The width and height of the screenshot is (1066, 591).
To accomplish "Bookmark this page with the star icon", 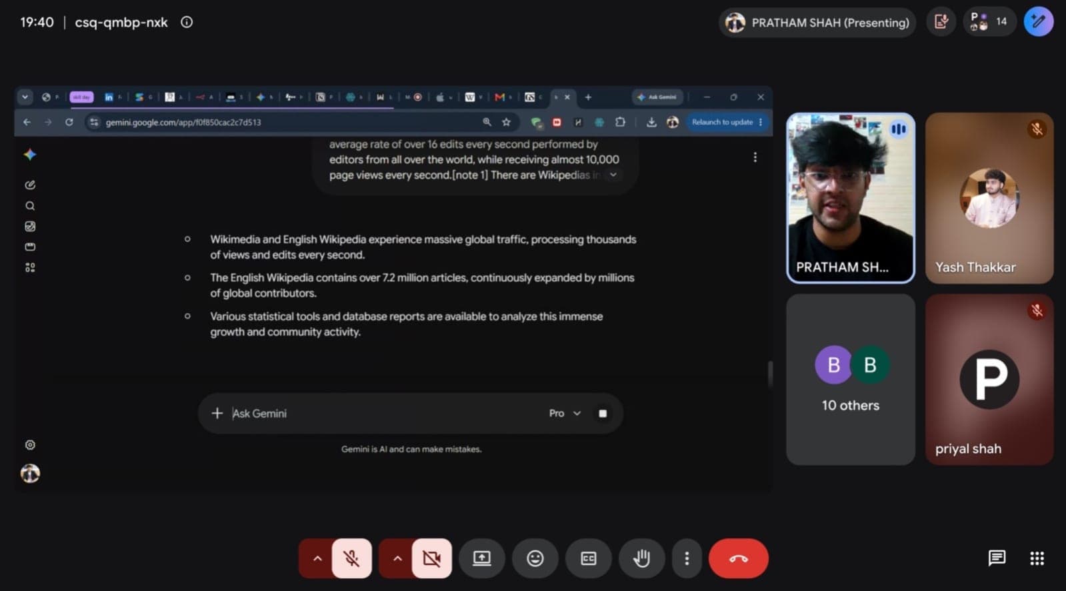I will 507,122.
